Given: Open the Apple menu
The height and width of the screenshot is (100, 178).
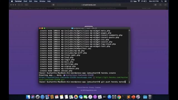Looking at the screenshot, I should click(12, 1).
